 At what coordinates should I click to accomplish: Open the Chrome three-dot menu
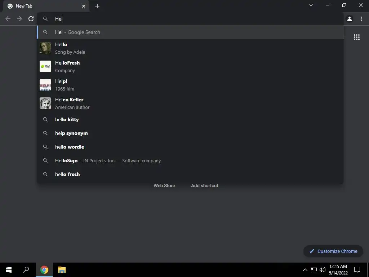coord(361,19)
